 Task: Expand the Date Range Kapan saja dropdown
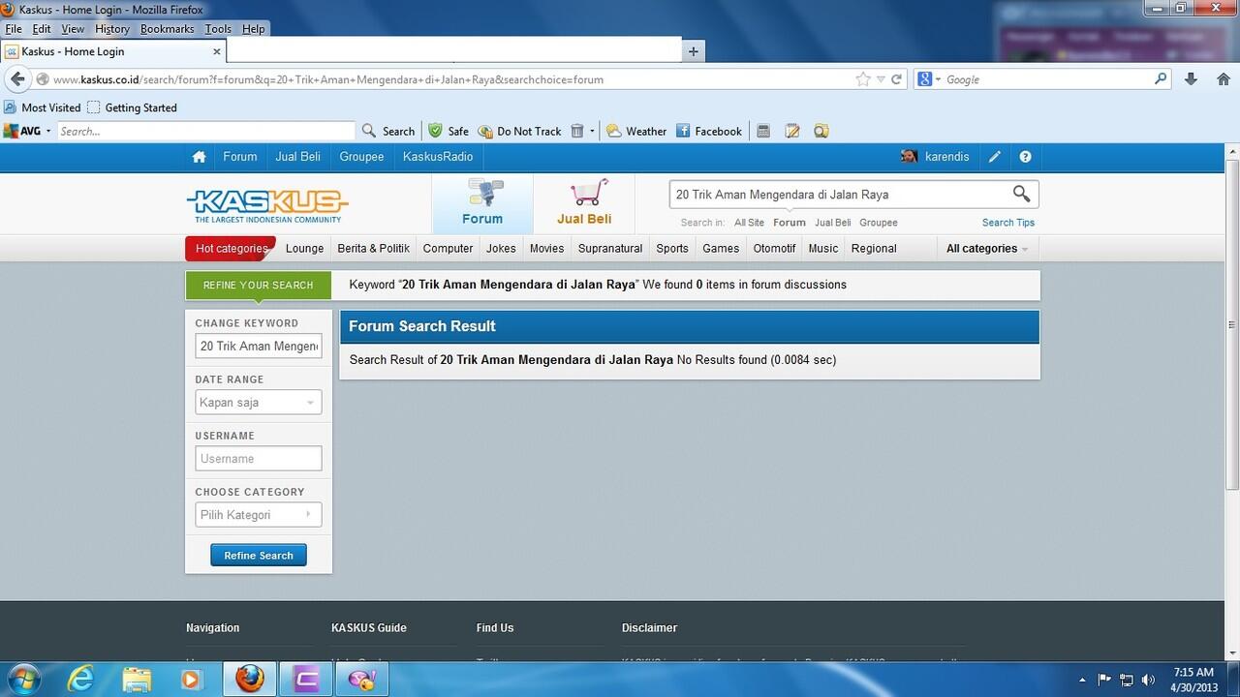click(x=259, y=403)
